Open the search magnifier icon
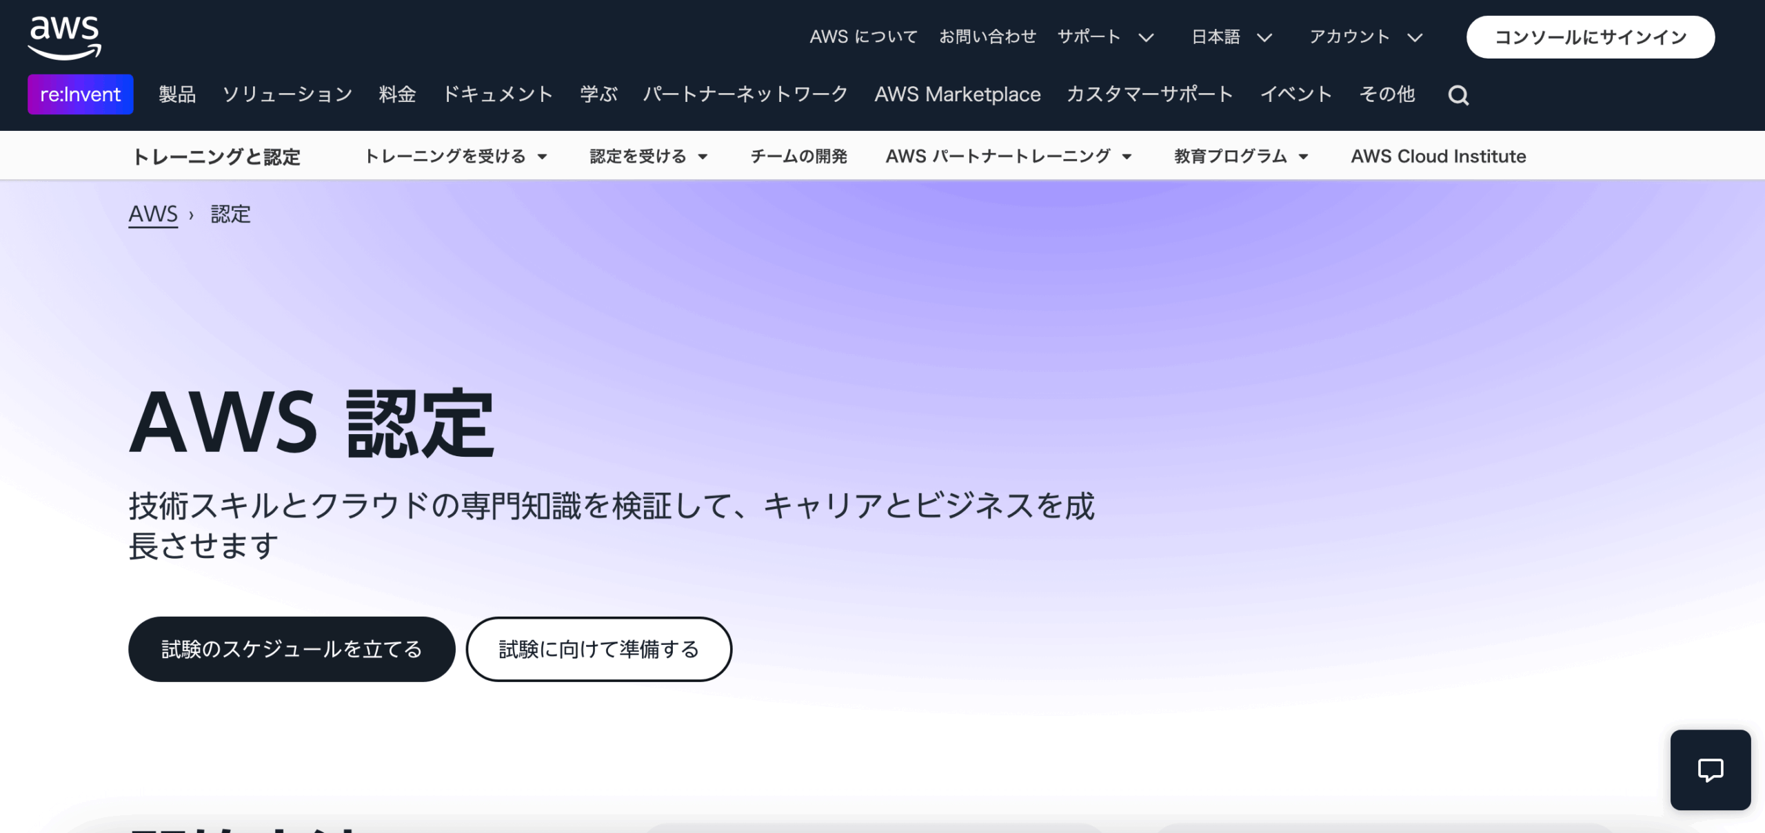This screenshot has height=833, width=1765. click(x=1458, y=95)
